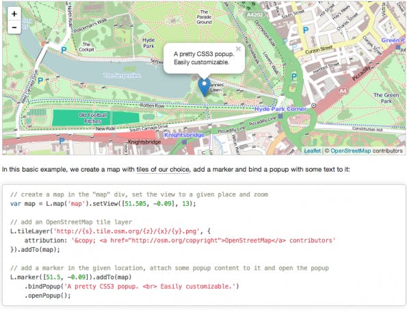Click the Knightsbridge station icon
Viewport: 407px width, 312px height.
184,142
